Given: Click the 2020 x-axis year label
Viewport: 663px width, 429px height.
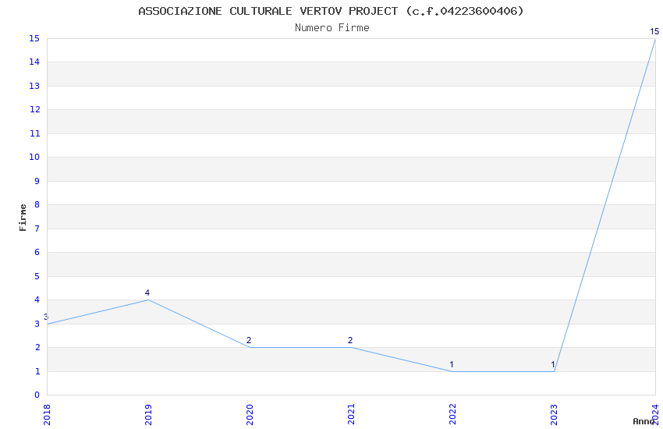Looking at the screenshot, I should click(x=250, y=415).
